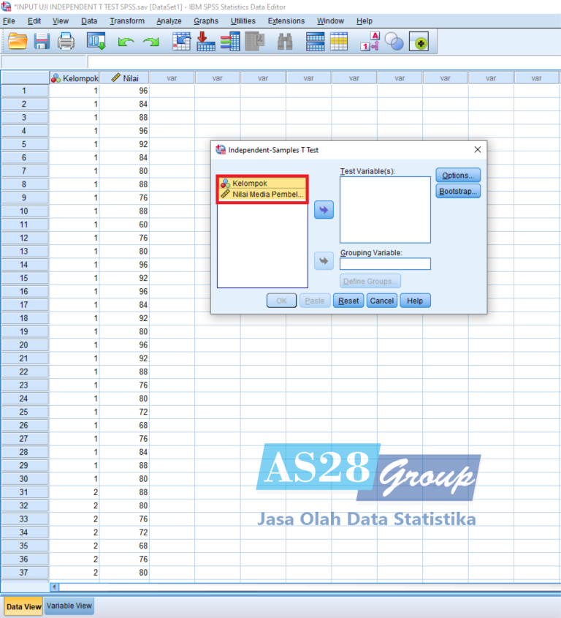
Task: Toggle the Value Labels toolbar icon
Action: click(370, 42)
